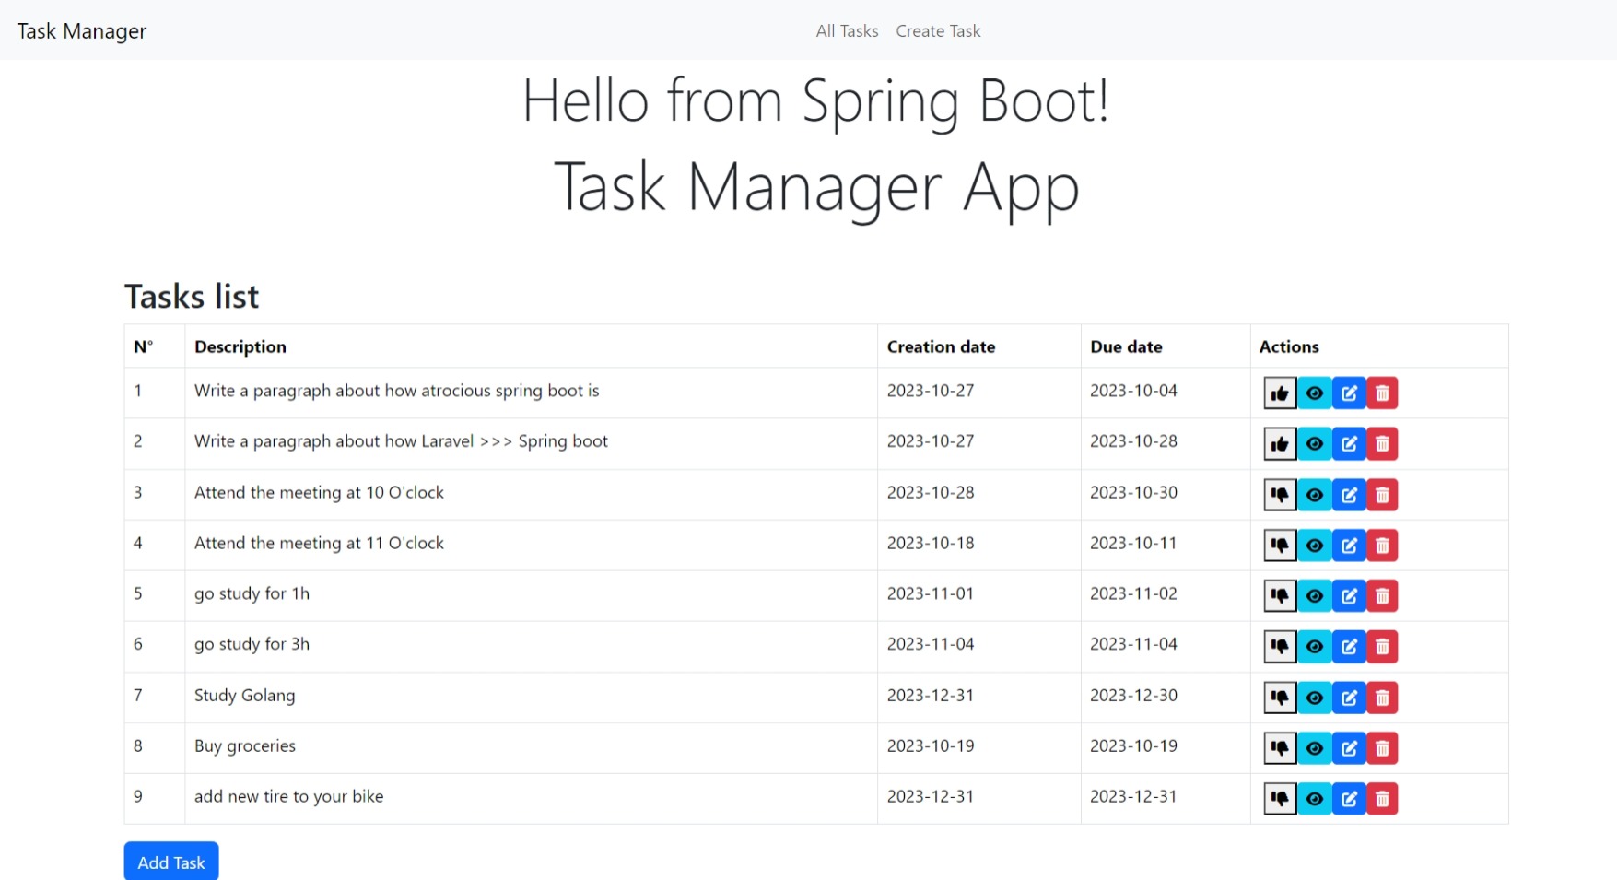The image size is (1617, 880).
Task: Click the 'Buy groceries' description cell
Action: click(x=531, y=747)
